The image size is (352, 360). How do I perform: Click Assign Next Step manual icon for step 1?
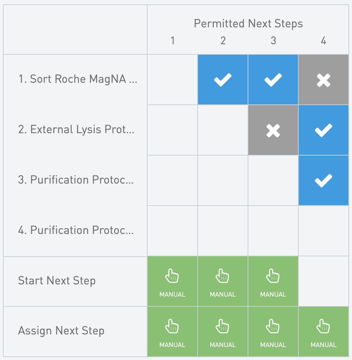click(172, 332)
